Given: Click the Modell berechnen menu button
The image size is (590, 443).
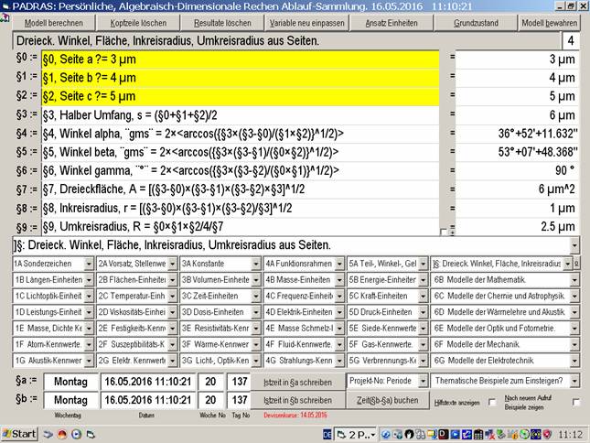Looking at the screenshot, I should [x=54, y=23].
